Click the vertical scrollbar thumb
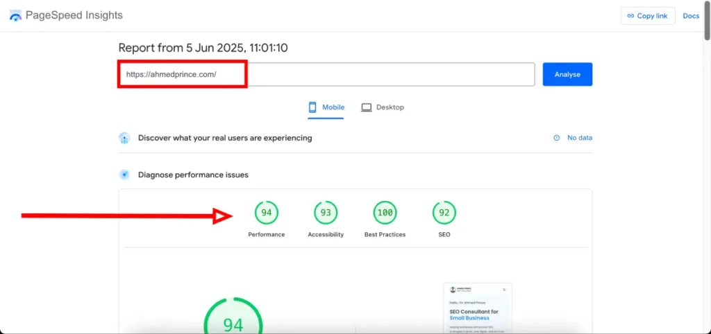This screenshot has height=334, width=711. pos(707,20)
